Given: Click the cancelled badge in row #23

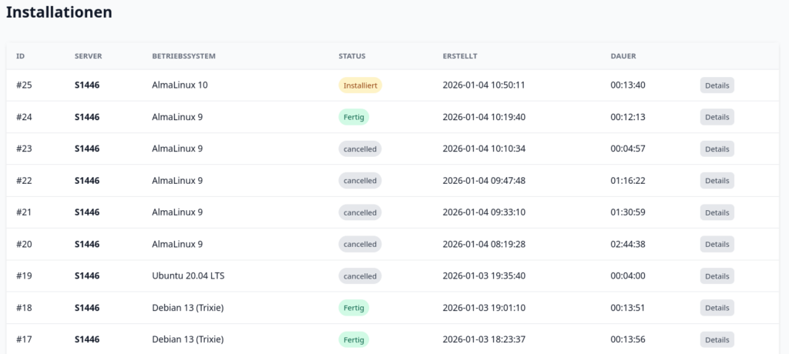Looking at the screenshot, I should 360,149.
